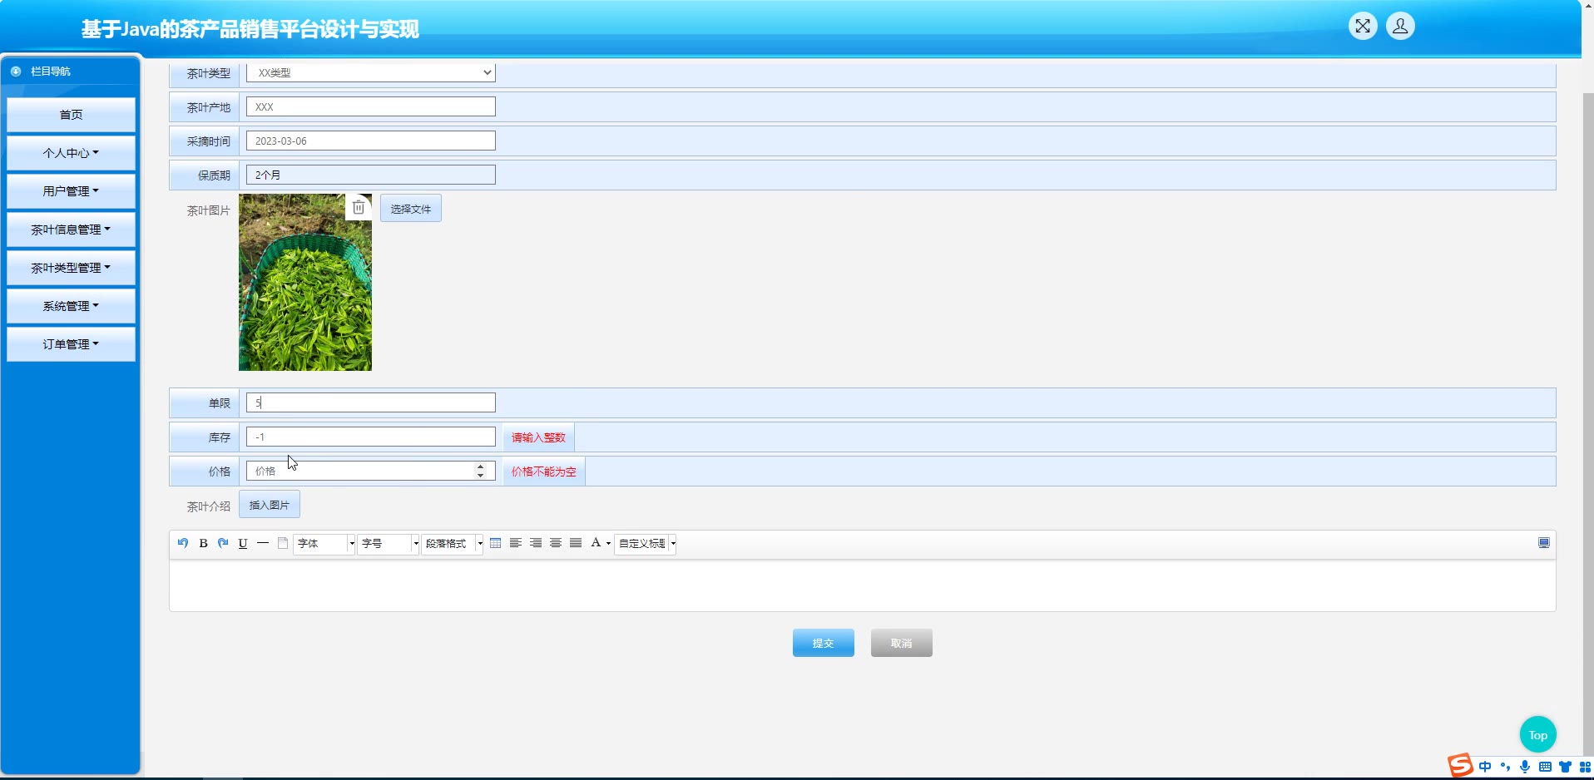This screenshot has width=1594, height=780.
Task: Increase the 价格 value with the up arrow
Action: coord(481,467)
